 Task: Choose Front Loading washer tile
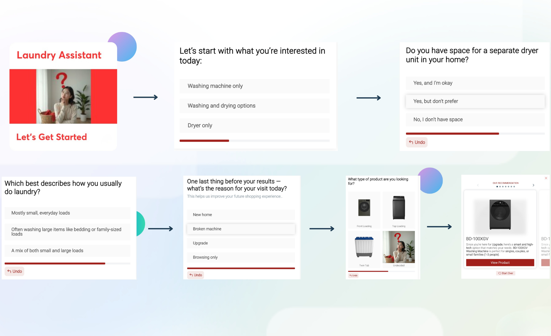(364, 210)
